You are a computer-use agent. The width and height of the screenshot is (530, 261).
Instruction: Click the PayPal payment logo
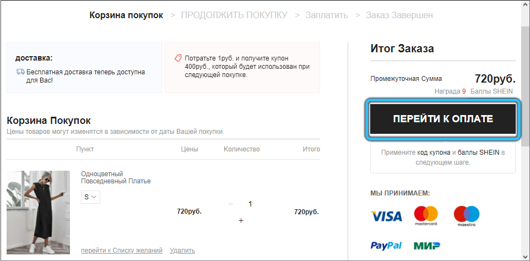(386, 246)
